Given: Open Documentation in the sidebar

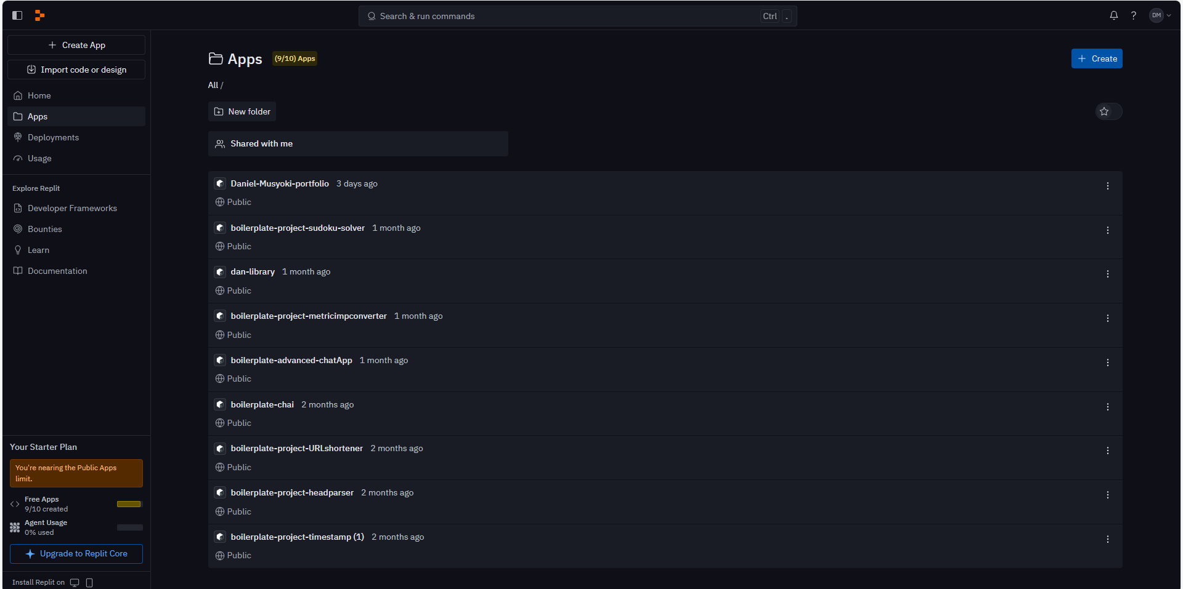Looking at the screenshot, I should 76,271.
